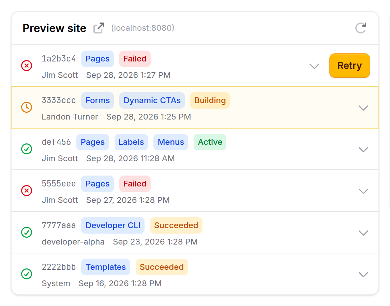Click Jim Scott on build def456
Image resolution: width=390 pixels, height=306 pixels.
click(60, 158)
